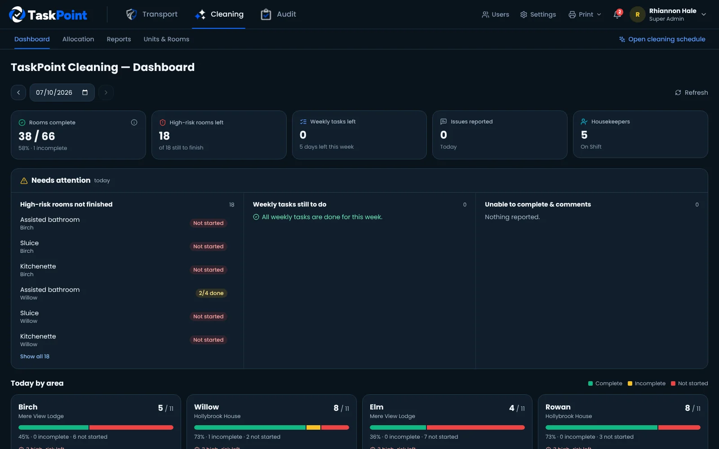Click the Refresh button
719x449 pixels.
tap(691, 92)
